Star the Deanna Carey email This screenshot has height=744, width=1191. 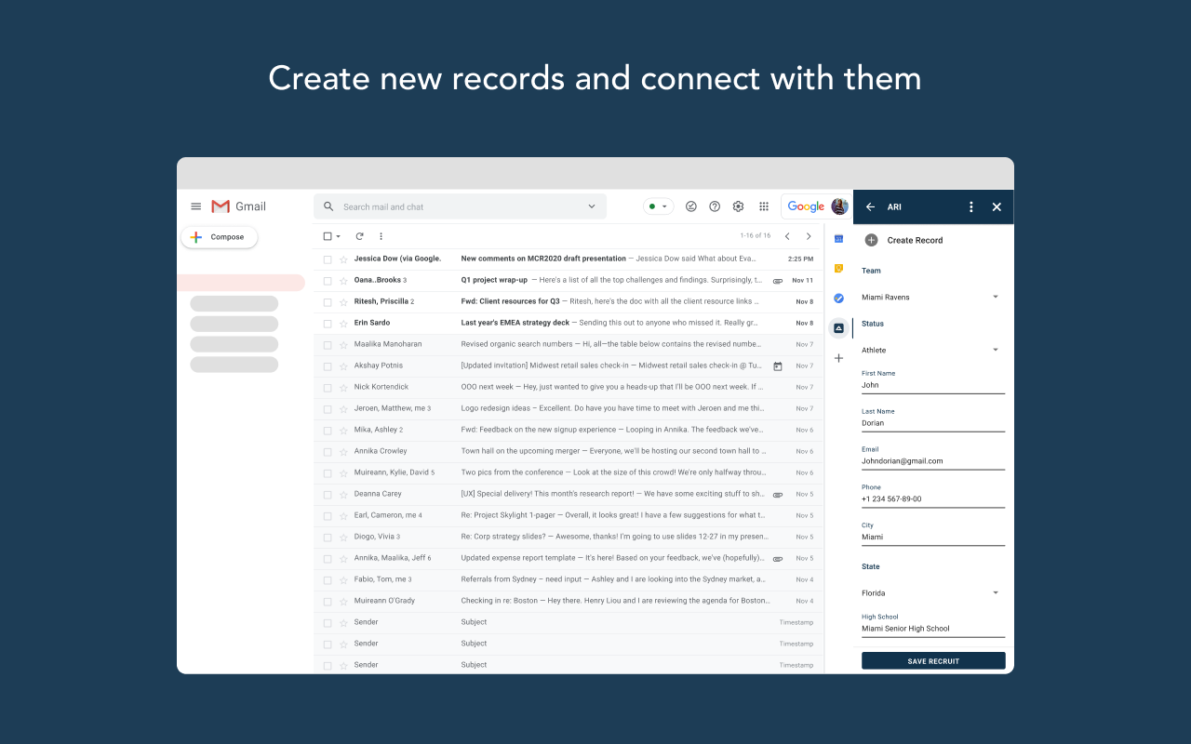343,494
